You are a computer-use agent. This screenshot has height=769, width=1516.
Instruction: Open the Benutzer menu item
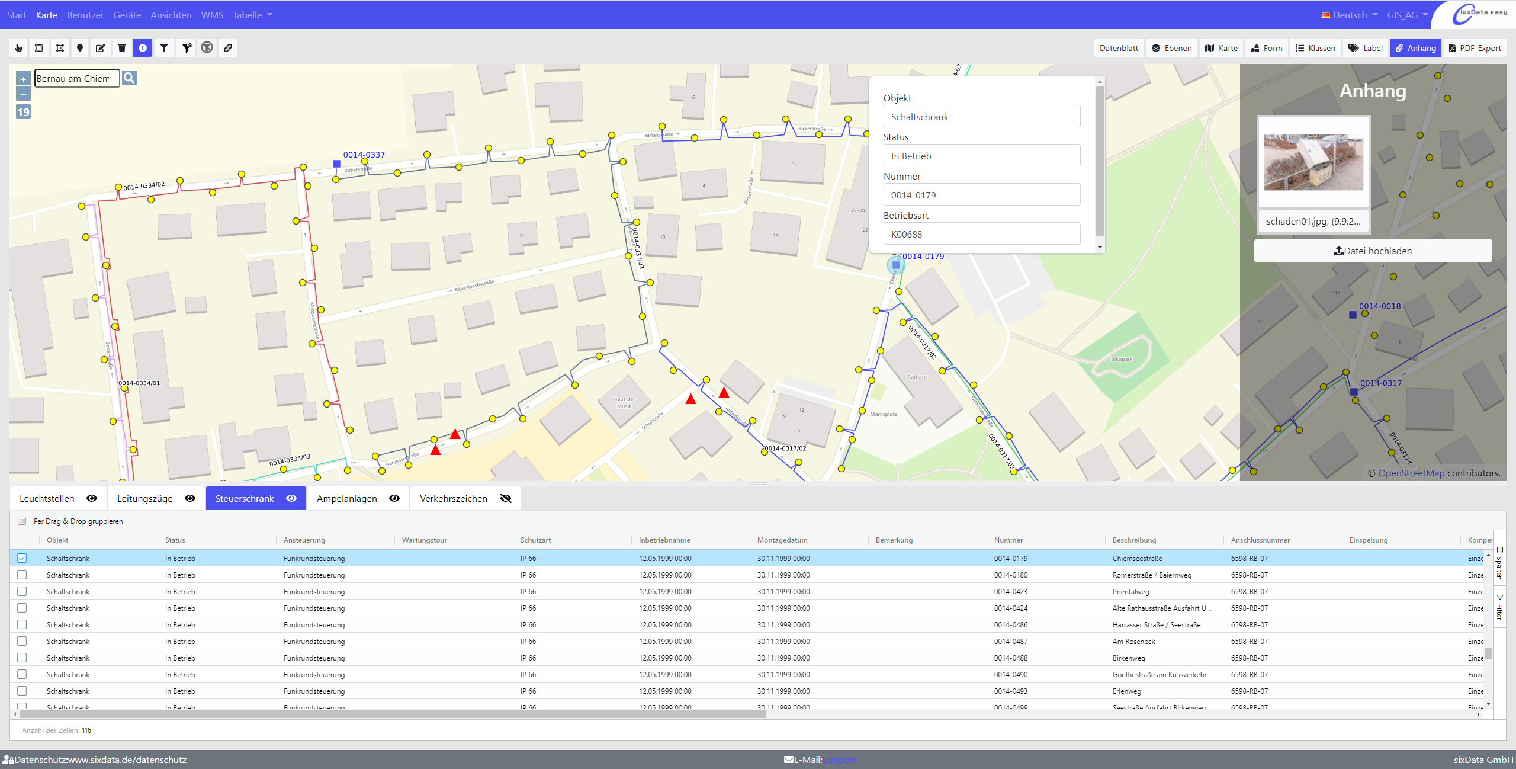85,15
